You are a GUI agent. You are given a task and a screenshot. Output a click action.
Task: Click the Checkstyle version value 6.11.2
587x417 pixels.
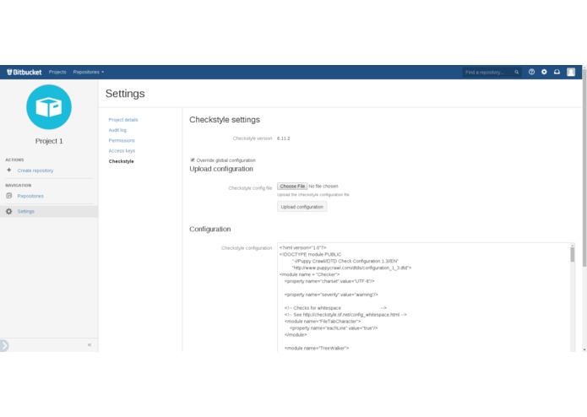tap(284, 138)
